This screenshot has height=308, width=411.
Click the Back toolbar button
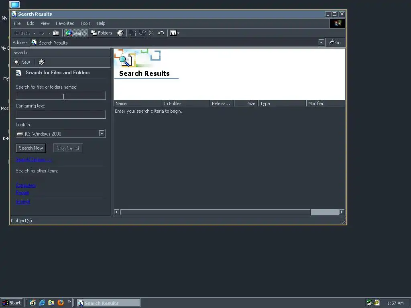tap(22, 33)
